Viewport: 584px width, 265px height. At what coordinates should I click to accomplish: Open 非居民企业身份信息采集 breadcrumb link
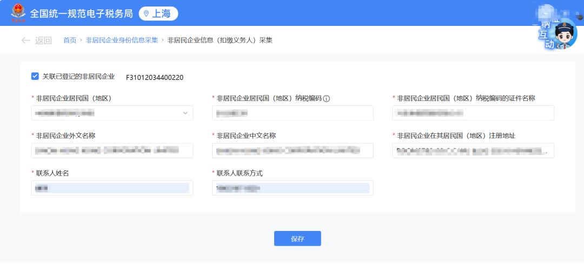pos(122,40)
